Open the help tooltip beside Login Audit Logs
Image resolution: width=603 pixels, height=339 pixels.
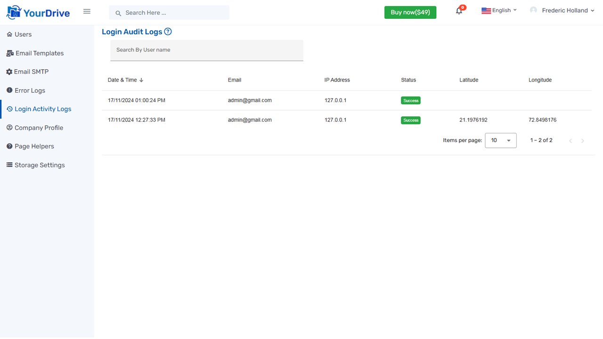(x=168, y=32)
